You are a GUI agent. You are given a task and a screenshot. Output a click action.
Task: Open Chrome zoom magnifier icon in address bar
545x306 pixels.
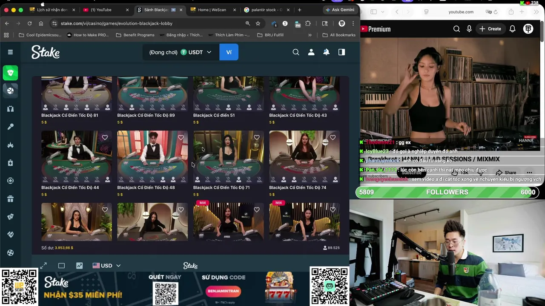pyautogui.click(x=248, y=23)
